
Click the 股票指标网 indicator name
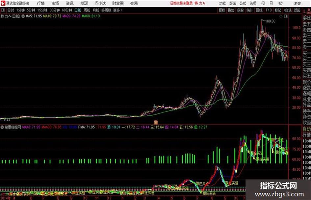(x=13, y=127)
